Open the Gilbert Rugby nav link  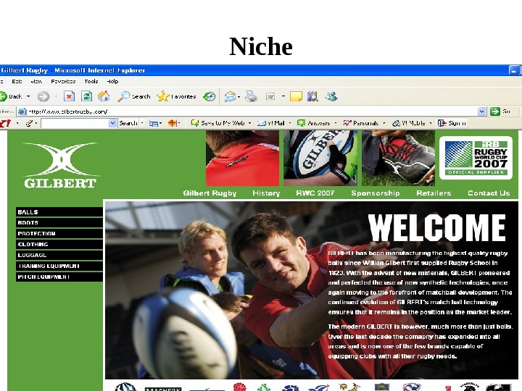click(x=210, y=193)
